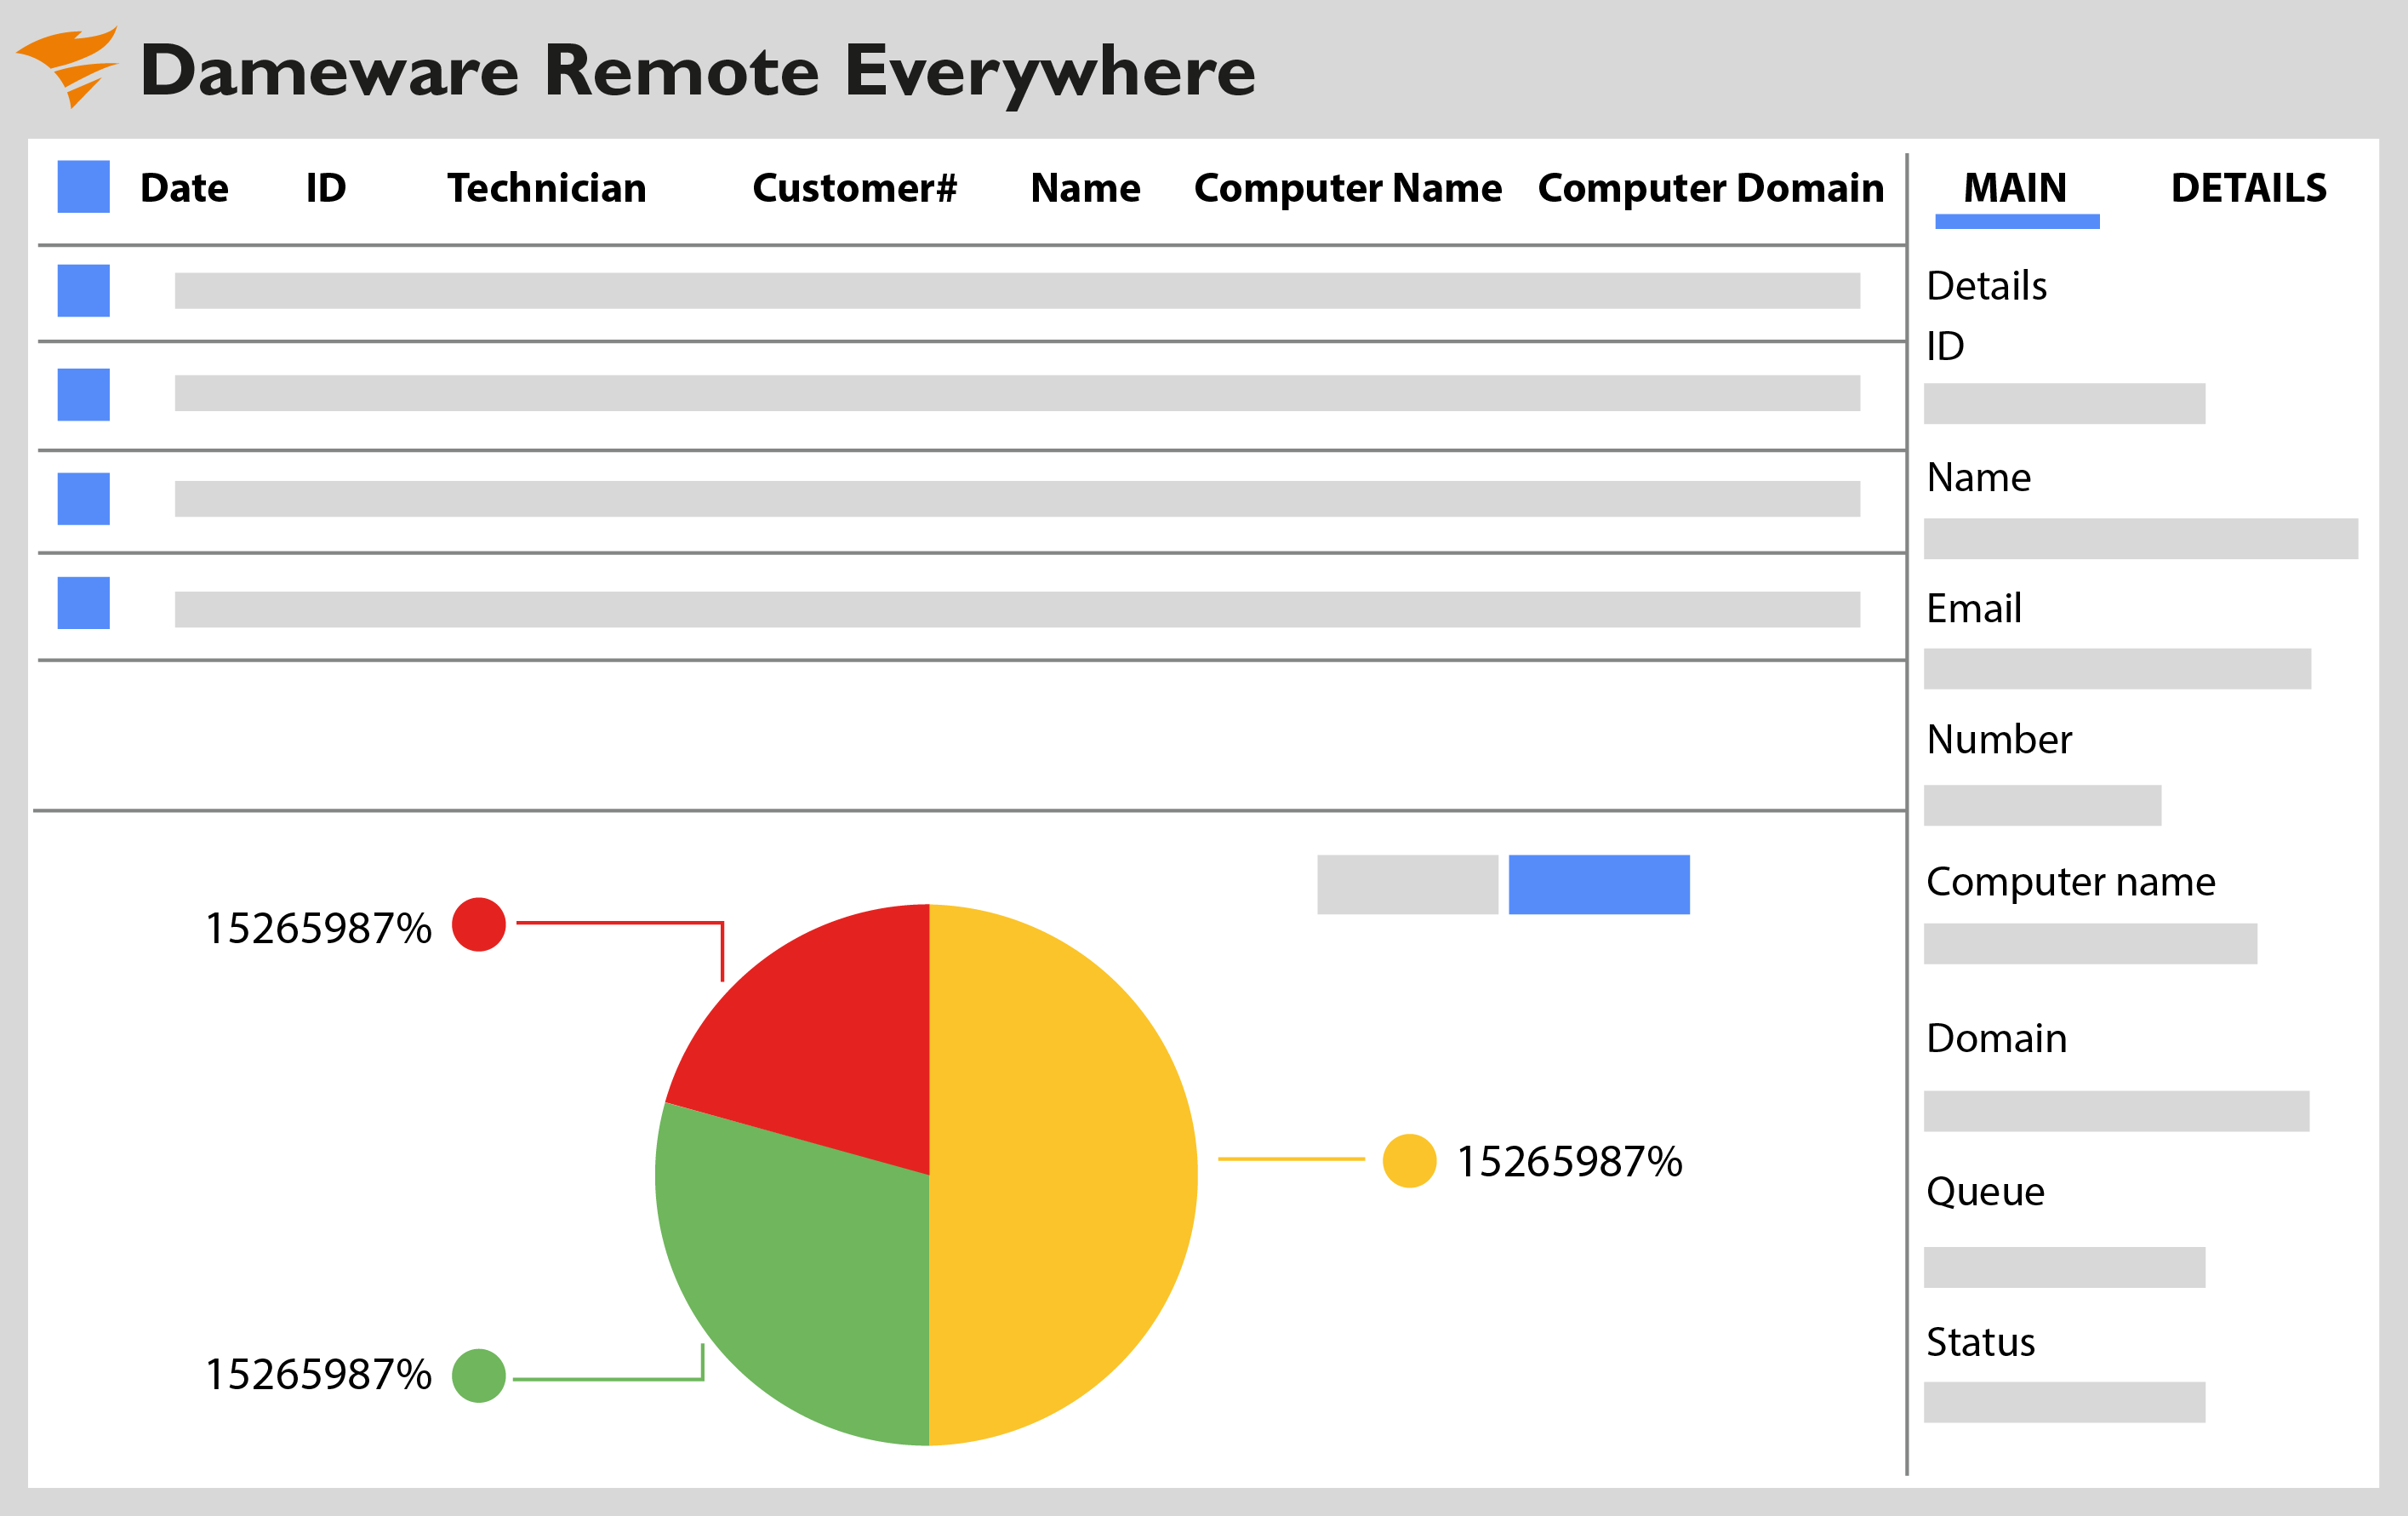The width and height of the screenshot is (2408, 1516).
Task: Select the green pie chart legend dot
Action: (x=479, y=1375)
